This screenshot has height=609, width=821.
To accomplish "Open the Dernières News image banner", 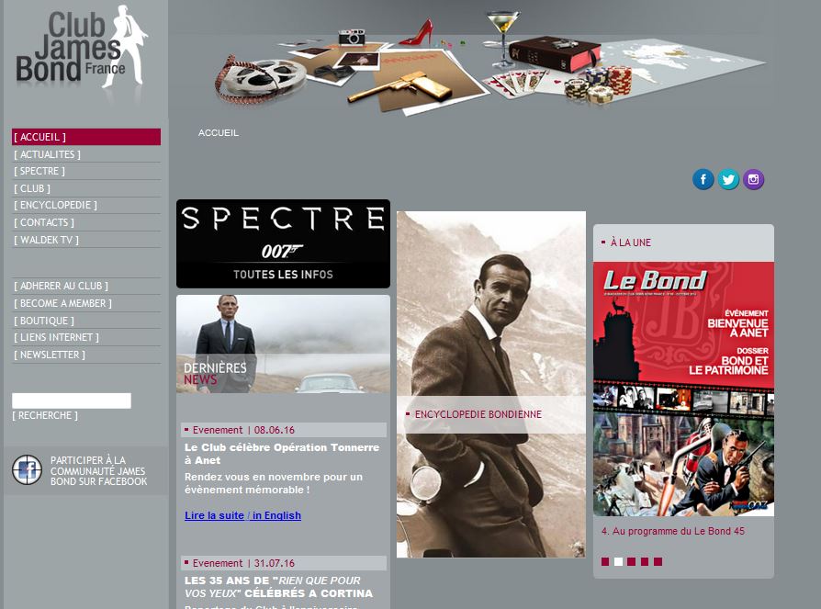I will tap(283, 344).
